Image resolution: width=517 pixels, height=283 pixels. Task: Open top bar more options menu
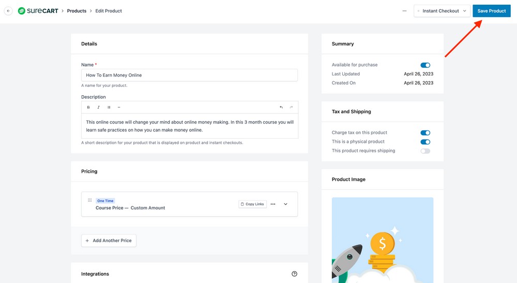(x=404, y=11)
